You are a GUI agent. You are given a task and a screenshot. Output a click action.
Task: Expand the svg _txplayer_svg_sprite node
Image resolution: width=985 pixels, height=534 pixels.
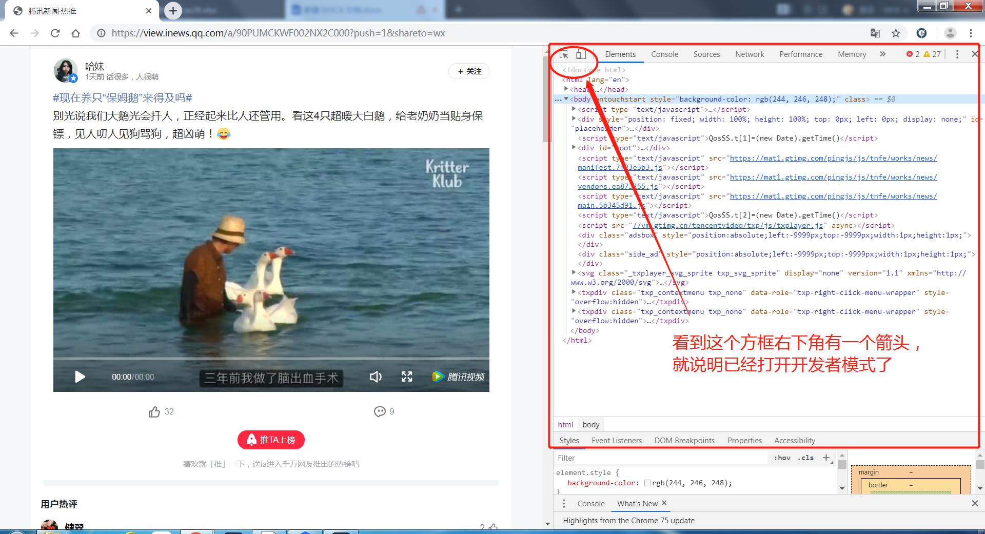(x=574, y=273)
